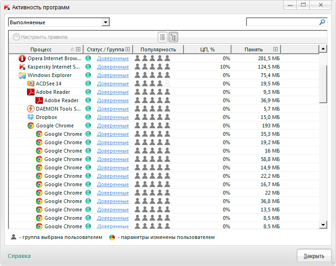Sort by the Популярность column header
Image resolution: width=336 pixels, height=266 pixels.
point(158,49)
